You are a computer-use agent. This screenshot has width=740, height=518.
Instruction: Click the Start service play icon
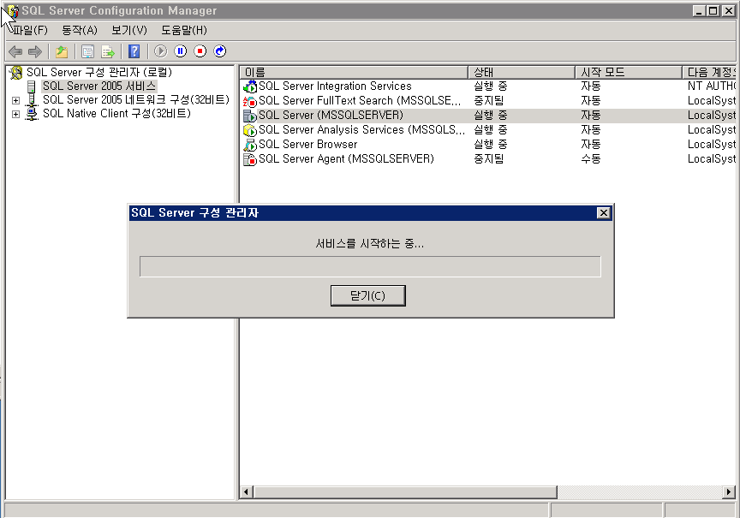[160, 51]
